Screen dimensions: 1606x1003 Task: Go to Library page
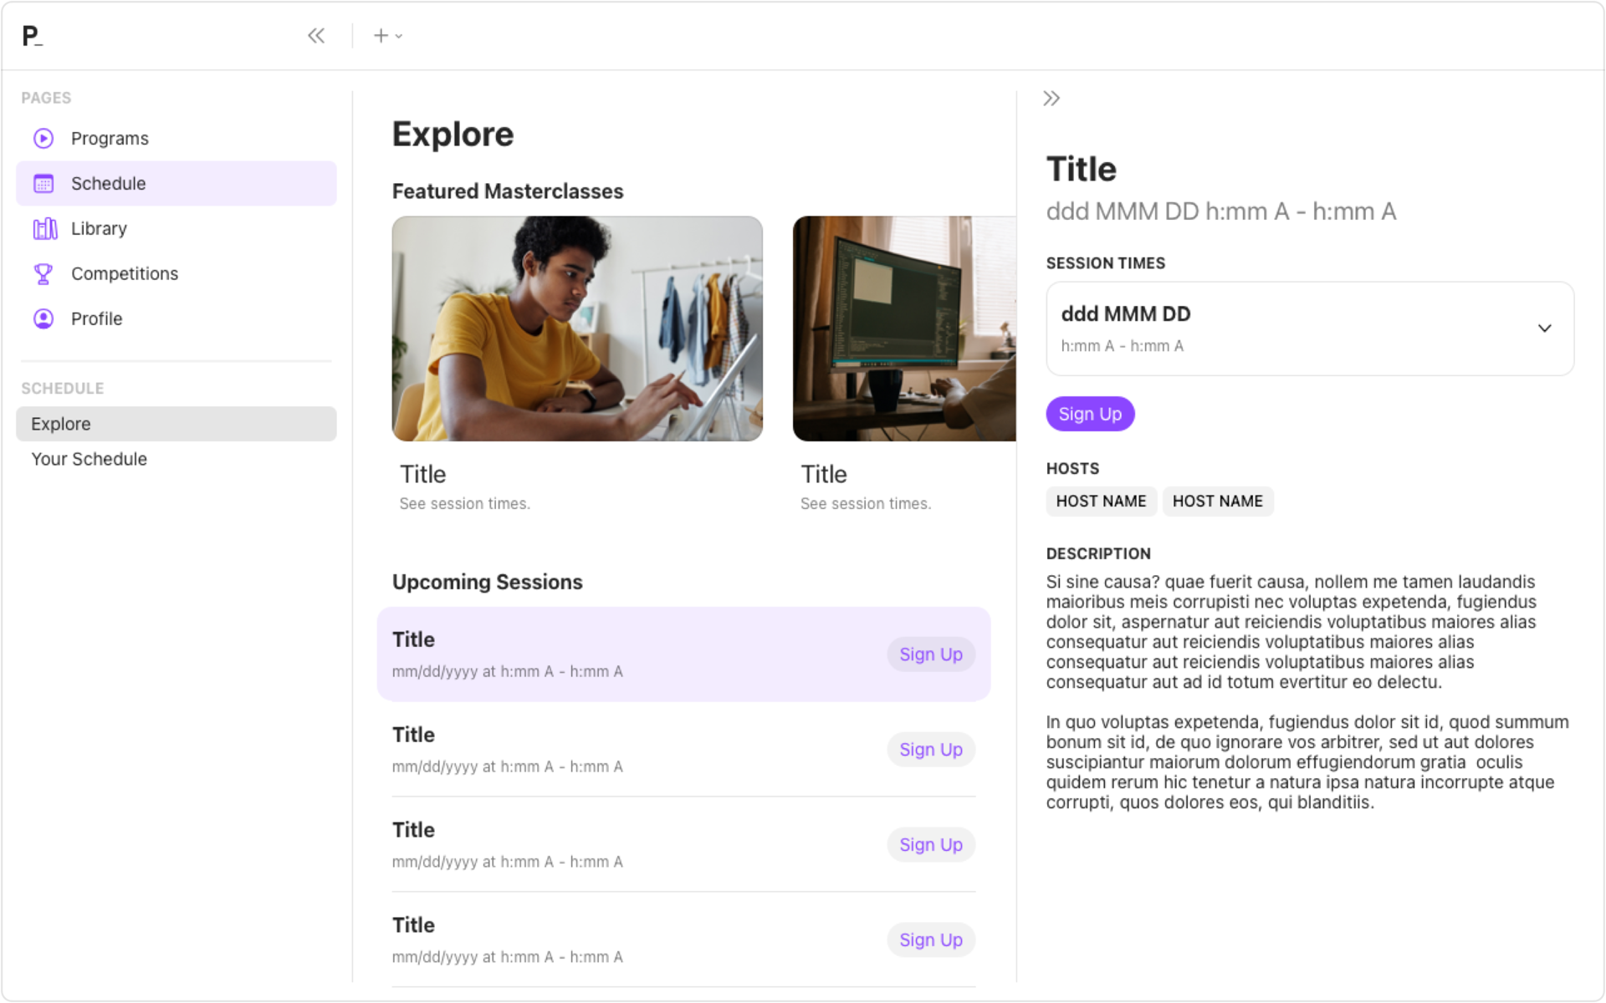176,229
